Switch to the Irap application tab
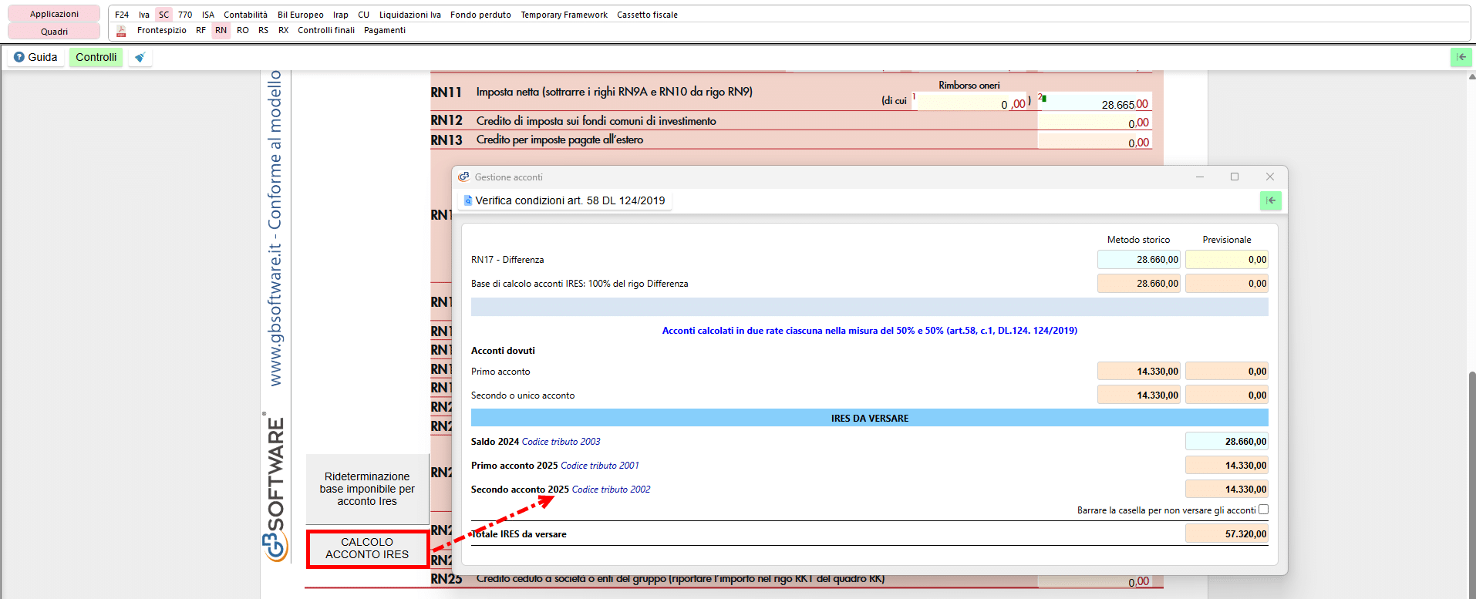 coord(340,15)
